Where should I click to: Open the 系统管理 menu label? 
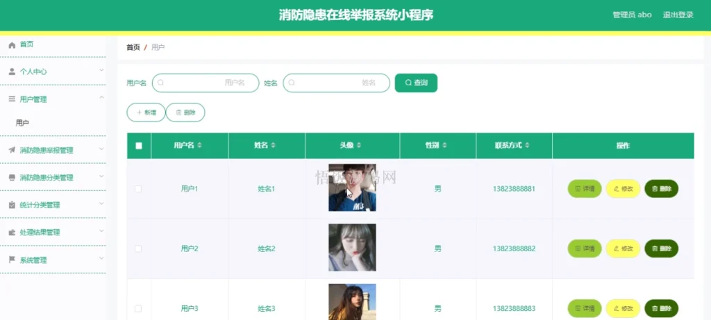point(33,260)
